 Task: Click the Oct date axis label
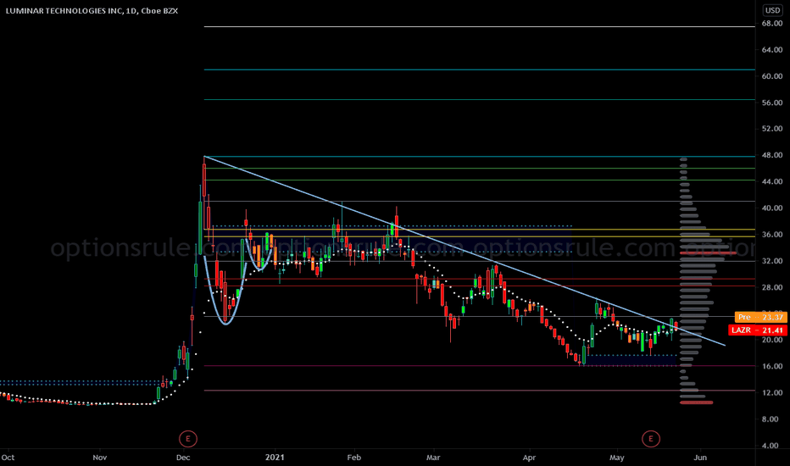[x=8, y=458]
